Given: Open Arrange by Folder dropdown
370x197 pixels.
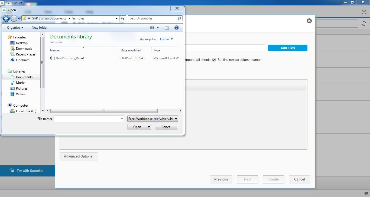Looking at the screenshot, I should 166,39.
